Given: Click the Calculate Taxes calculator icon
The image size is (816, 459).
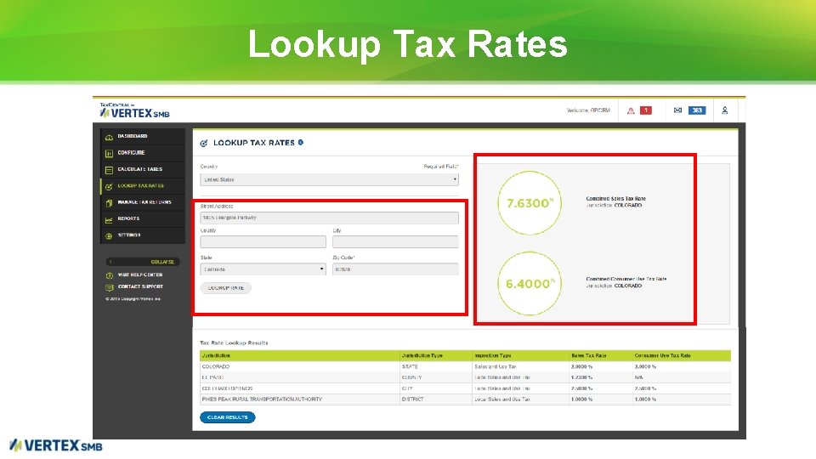Looking at the screenshot, I should pos(109,170).
